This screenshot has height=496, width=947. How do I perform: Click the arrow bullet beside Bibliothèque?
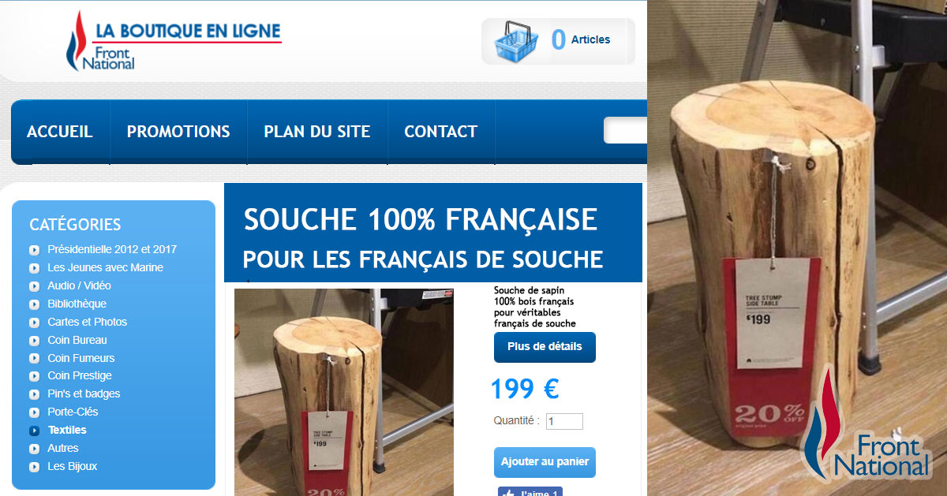click(x=34, y=304)
